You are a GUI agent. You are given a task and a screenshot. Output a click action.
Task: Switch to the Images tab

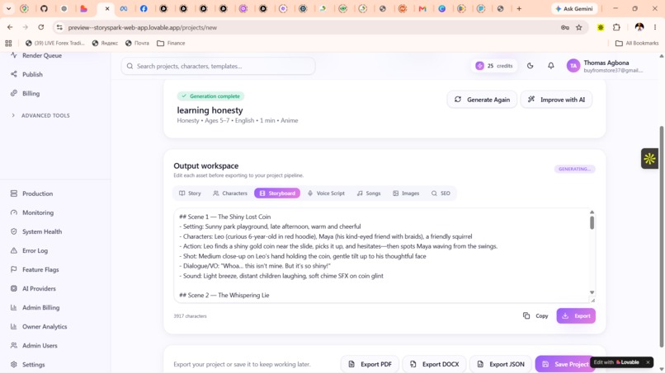click(x=406, y=193)
